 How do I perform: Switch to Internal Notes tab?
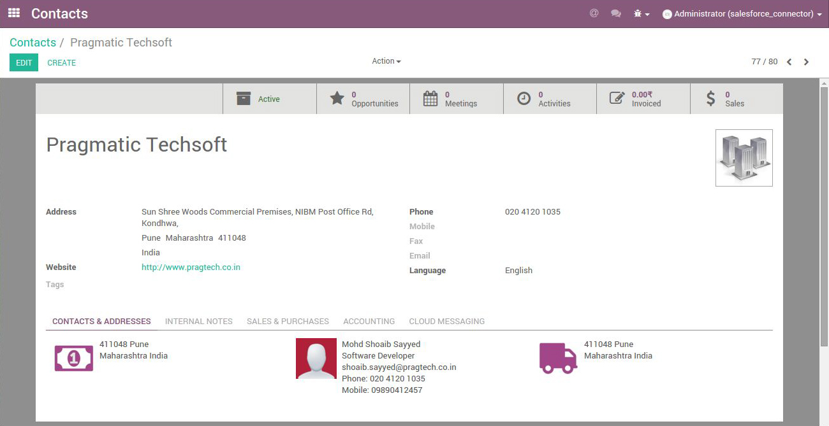(x=199, y=322)
